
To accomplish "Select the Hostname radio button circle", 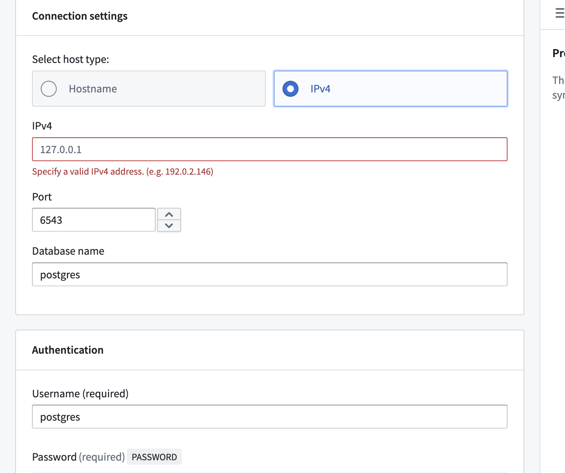I will coord(49,89).
